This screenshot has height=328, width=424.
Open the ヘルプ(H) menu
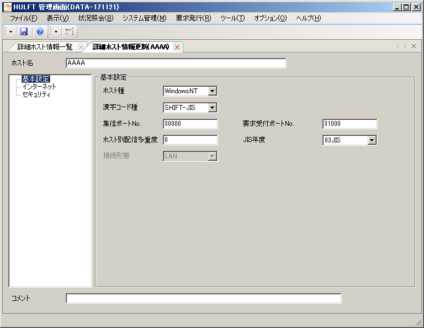pyautogui.click(x=309, y=18)
